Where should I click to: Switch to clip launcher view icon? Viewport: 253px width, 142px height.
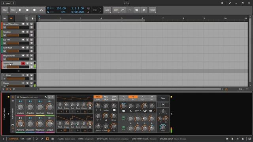pos(4,19)
